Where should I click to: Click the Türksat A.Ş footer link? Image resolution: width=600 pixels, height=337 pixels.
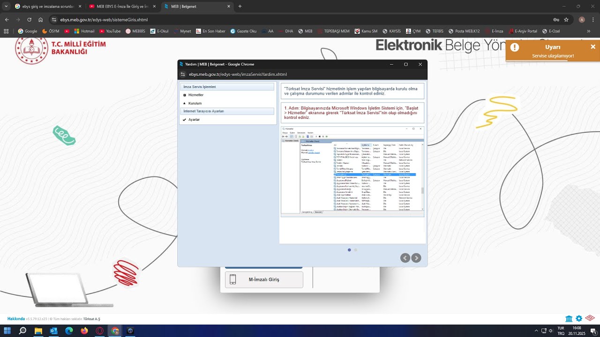tap(92, 319)
